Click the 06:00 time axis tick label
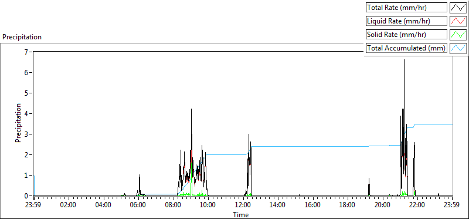 click(138, 205)
